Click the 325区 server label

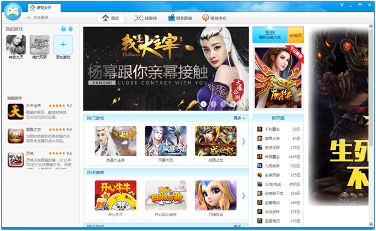coord(295,175)
